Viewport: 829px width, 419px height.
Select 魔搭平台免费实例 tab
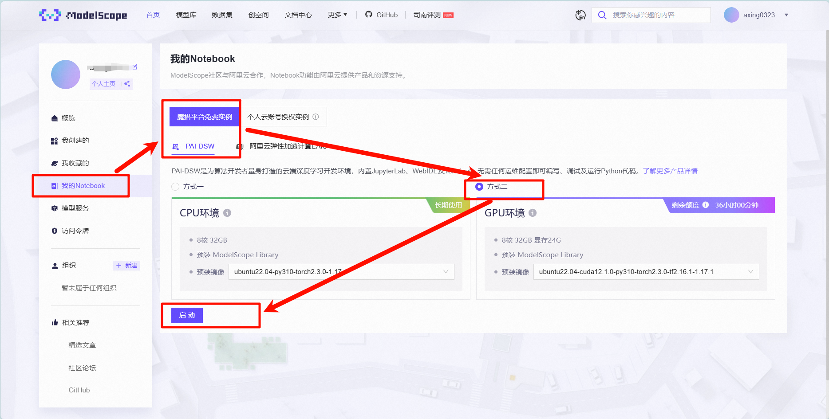205,117
